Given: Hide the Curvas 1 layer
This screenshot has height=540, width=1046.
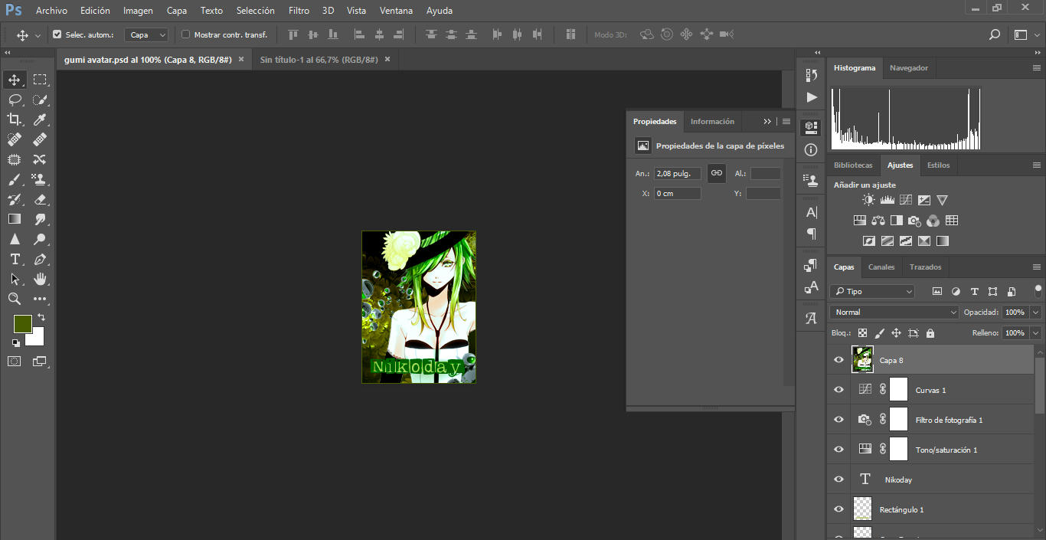Looking at the screenshot, I should (x=838, y=390).
